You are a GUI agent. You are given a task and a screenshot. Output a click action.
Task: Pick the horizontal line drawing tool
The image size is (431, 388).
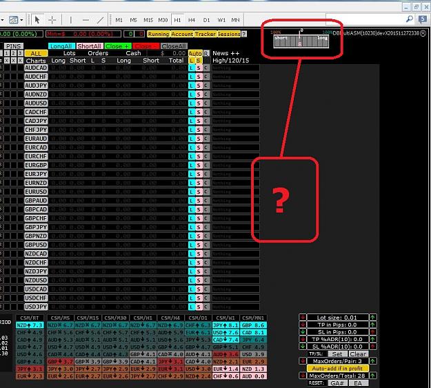pyautogui.click(x=86, y=20)
